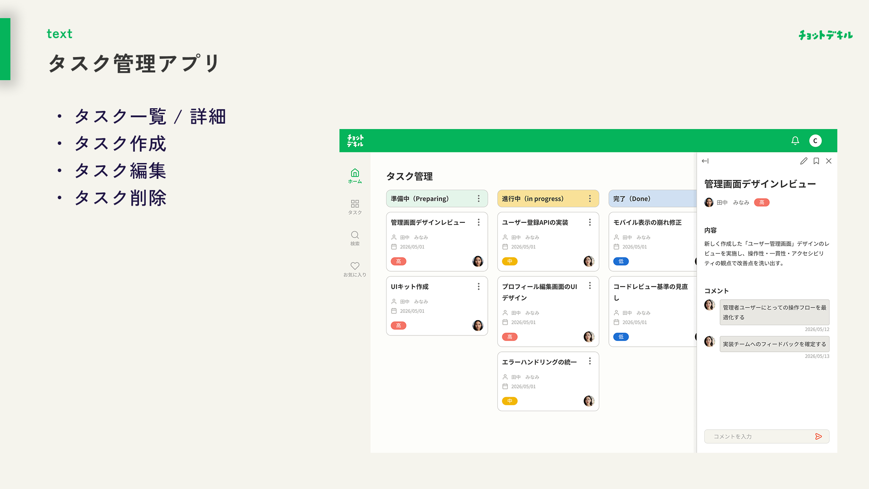Collapse the detail panel with arrow icon
The width and height of the screenshot is (869, 489).
click(705, 161)
